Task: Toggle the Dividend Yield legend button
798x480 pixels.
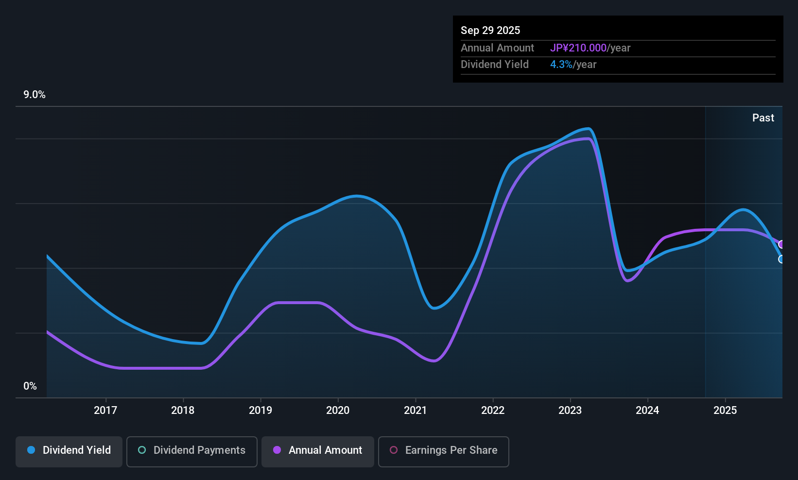Action: click(69, 451)
